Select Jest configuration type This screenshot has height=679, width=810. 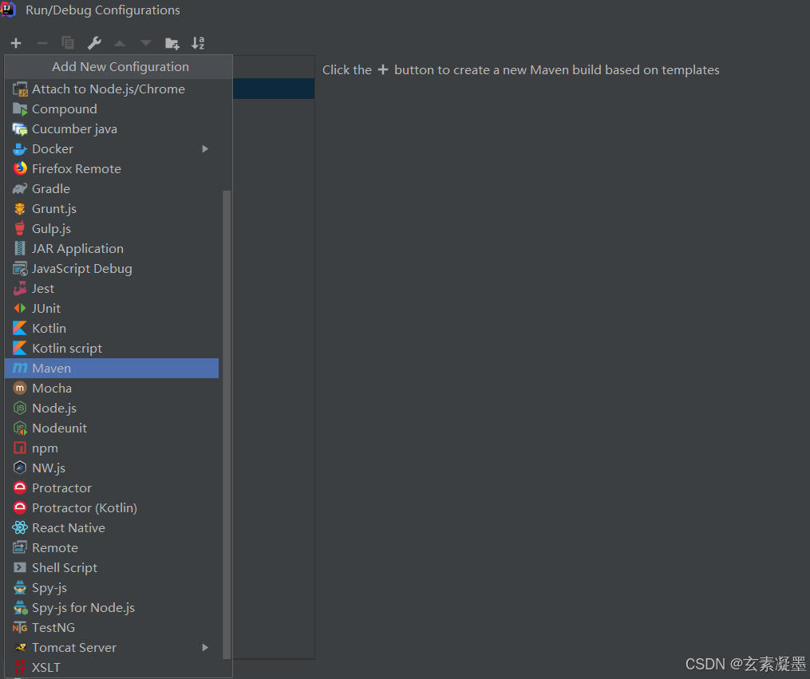[112, 288]
